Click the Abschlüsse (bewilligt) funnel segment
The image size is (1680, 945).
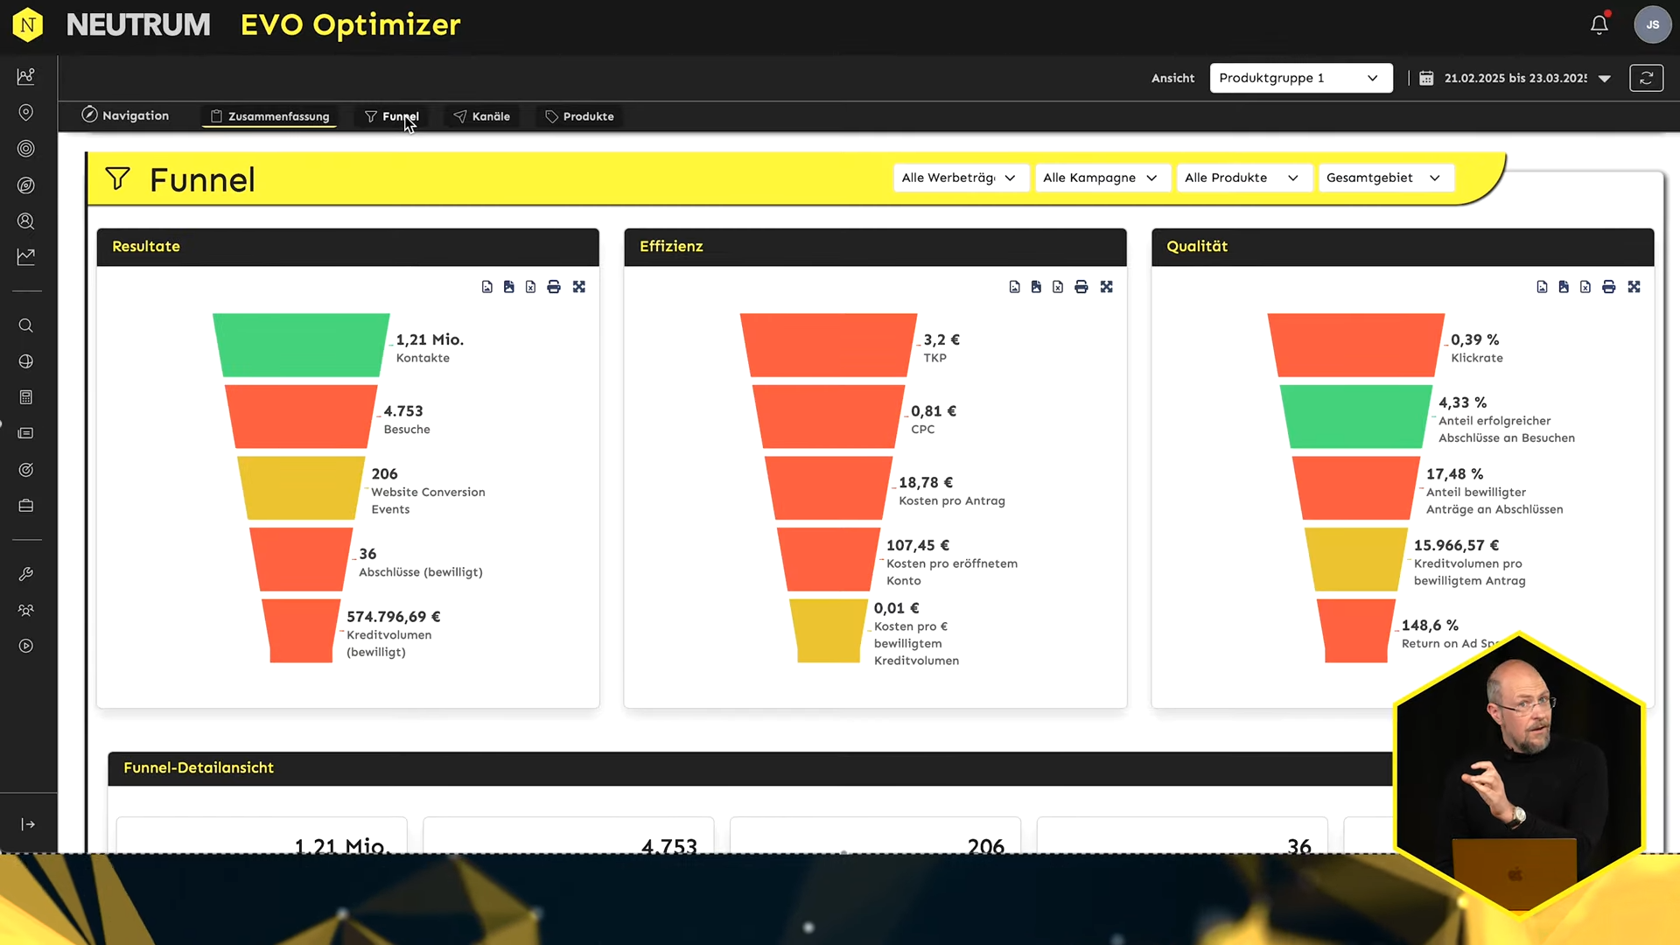pyautogui.click(x=301, y=559)
